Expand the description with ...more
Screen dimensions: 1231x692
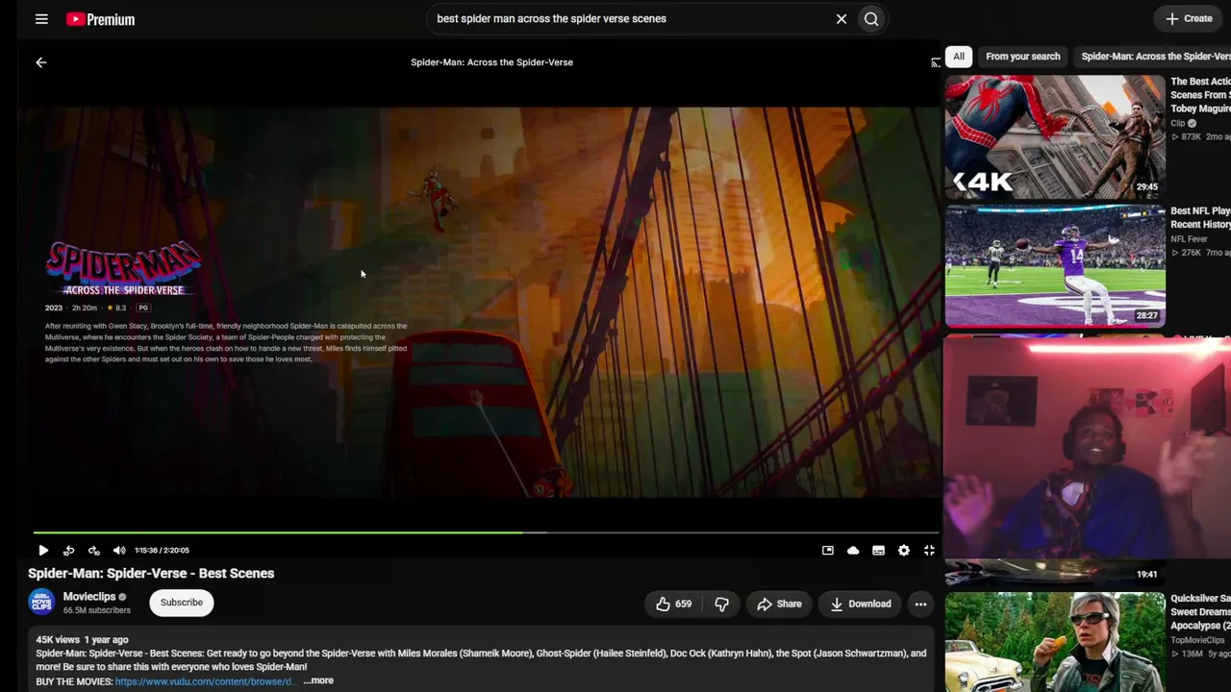click(x=318, y=681)
